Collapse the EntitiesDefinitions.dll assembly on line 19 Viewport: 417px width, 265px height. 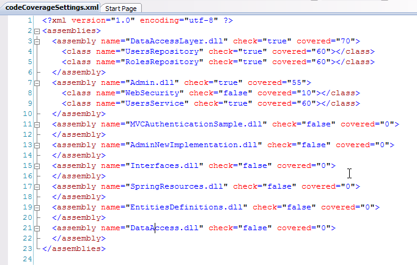37,208
